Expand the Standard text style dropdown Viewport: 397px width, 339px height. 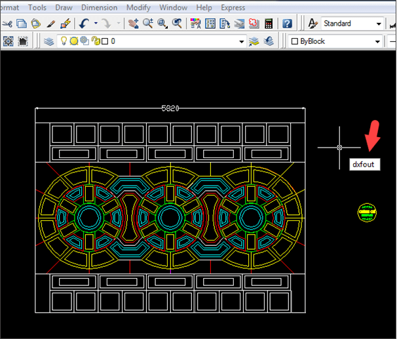pos(379,24)
